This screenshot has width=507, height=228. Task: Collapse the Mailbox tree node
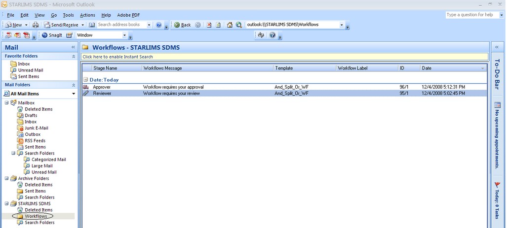tap(6, 102)
